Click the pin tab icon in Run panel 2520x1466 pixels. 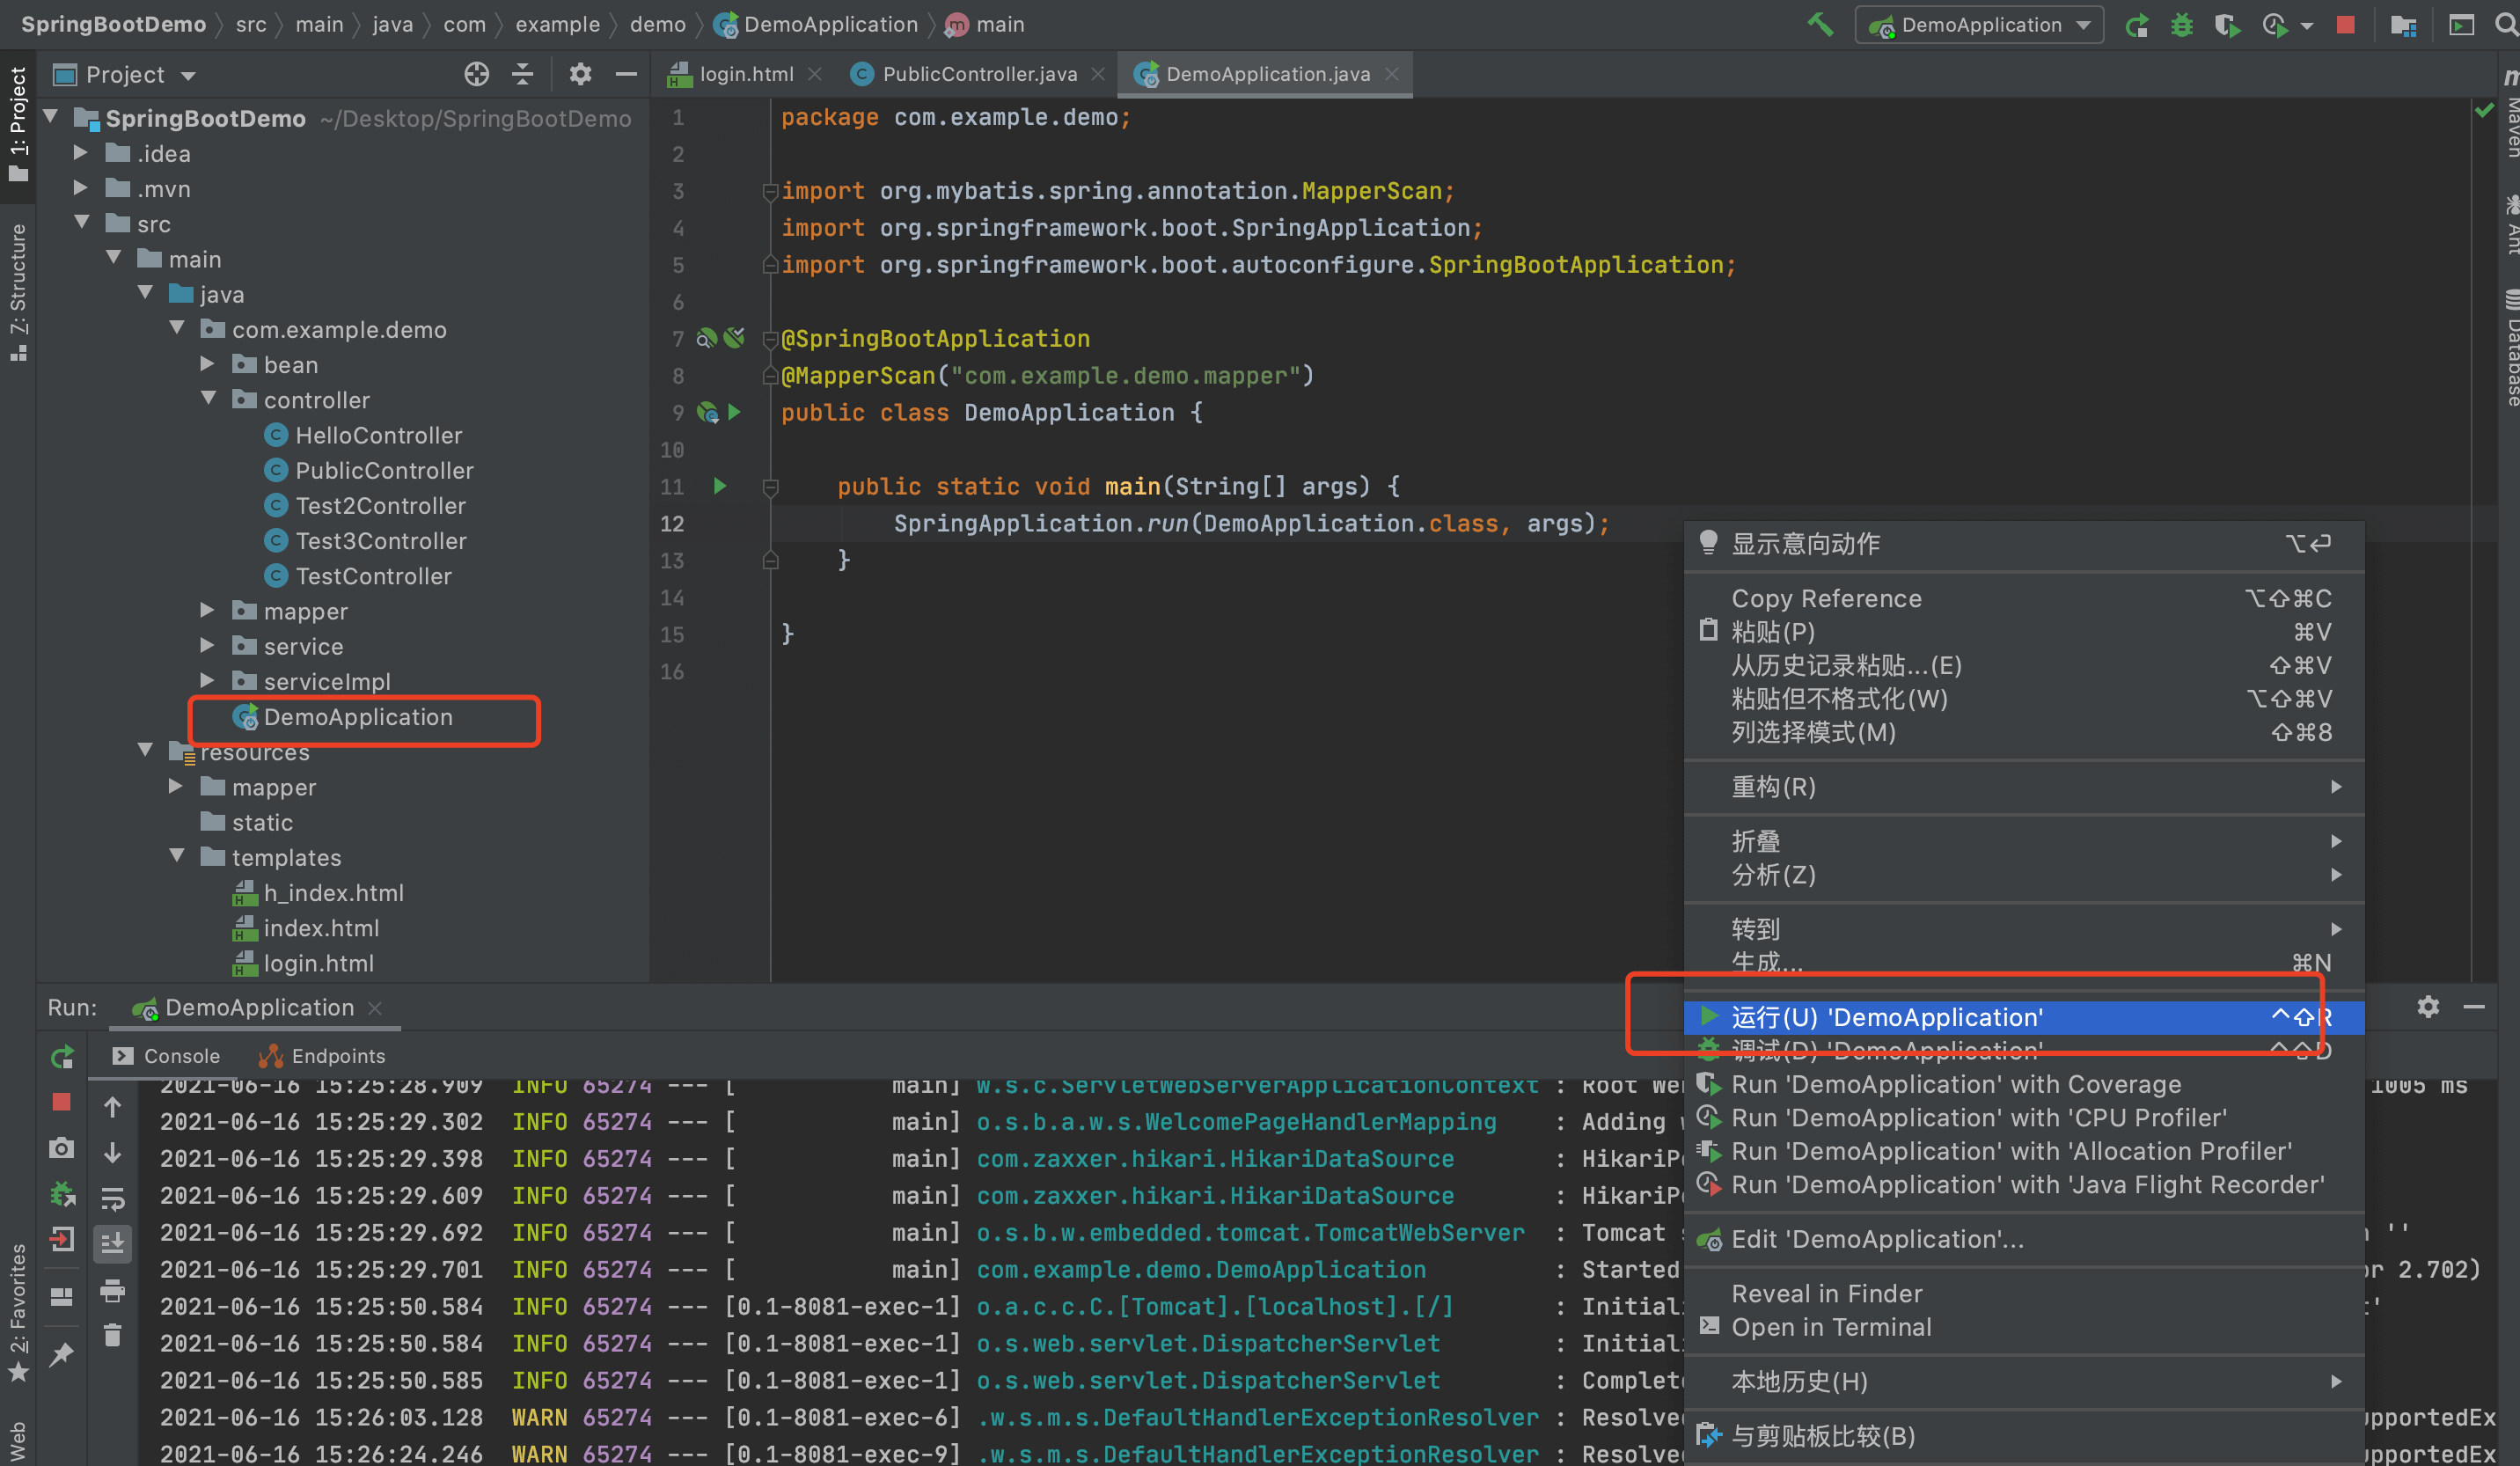point(62,1354)
